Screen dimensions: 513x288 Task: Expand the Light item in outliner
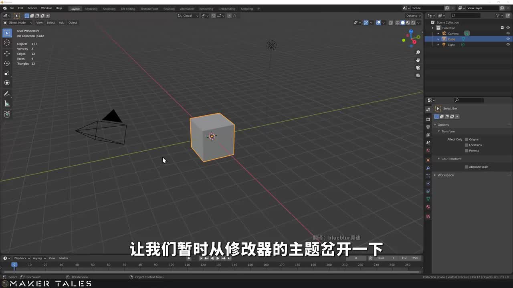[438, 45]
